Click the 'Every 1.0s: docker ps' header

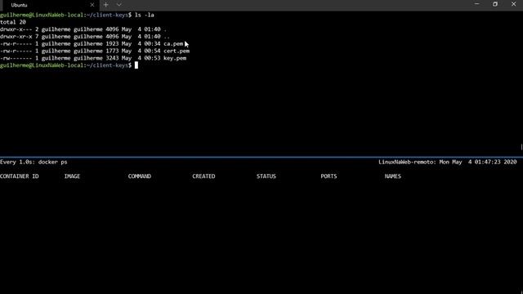click(34, 162)
